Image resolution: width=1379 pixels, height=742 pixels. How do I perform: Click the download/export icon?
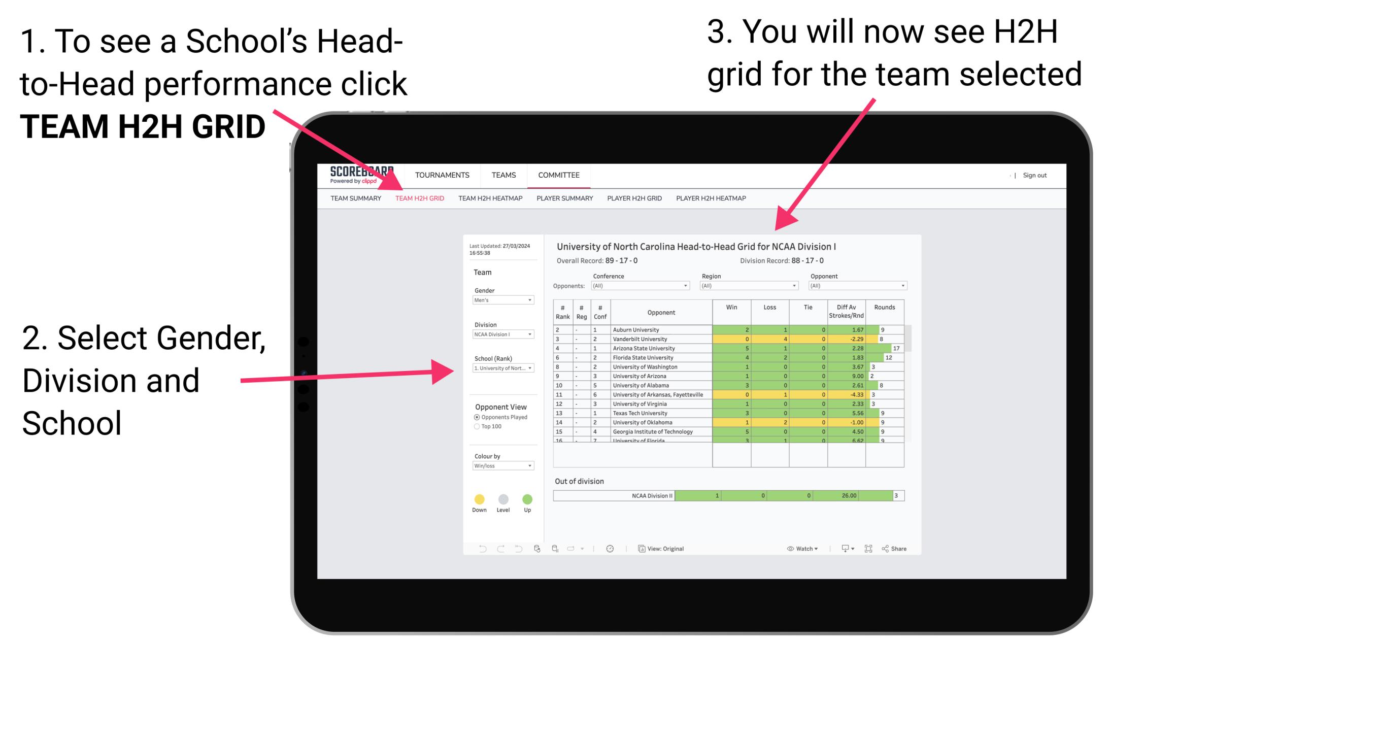(842, 548)
